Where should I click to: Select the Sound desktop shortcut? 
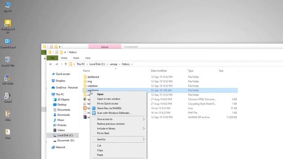point(8,98)
